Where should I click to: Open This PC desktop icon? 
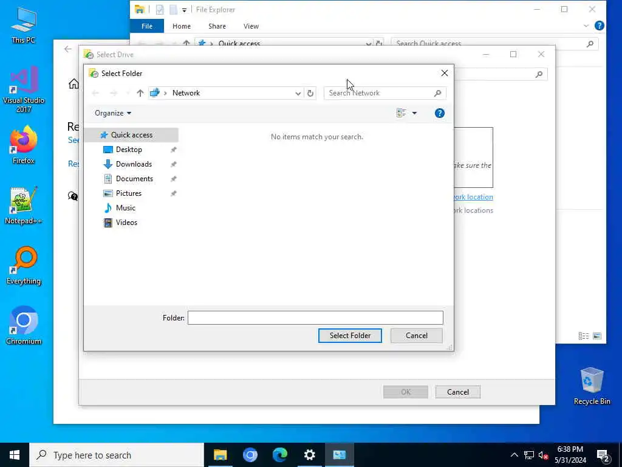[x=24, y=26]
